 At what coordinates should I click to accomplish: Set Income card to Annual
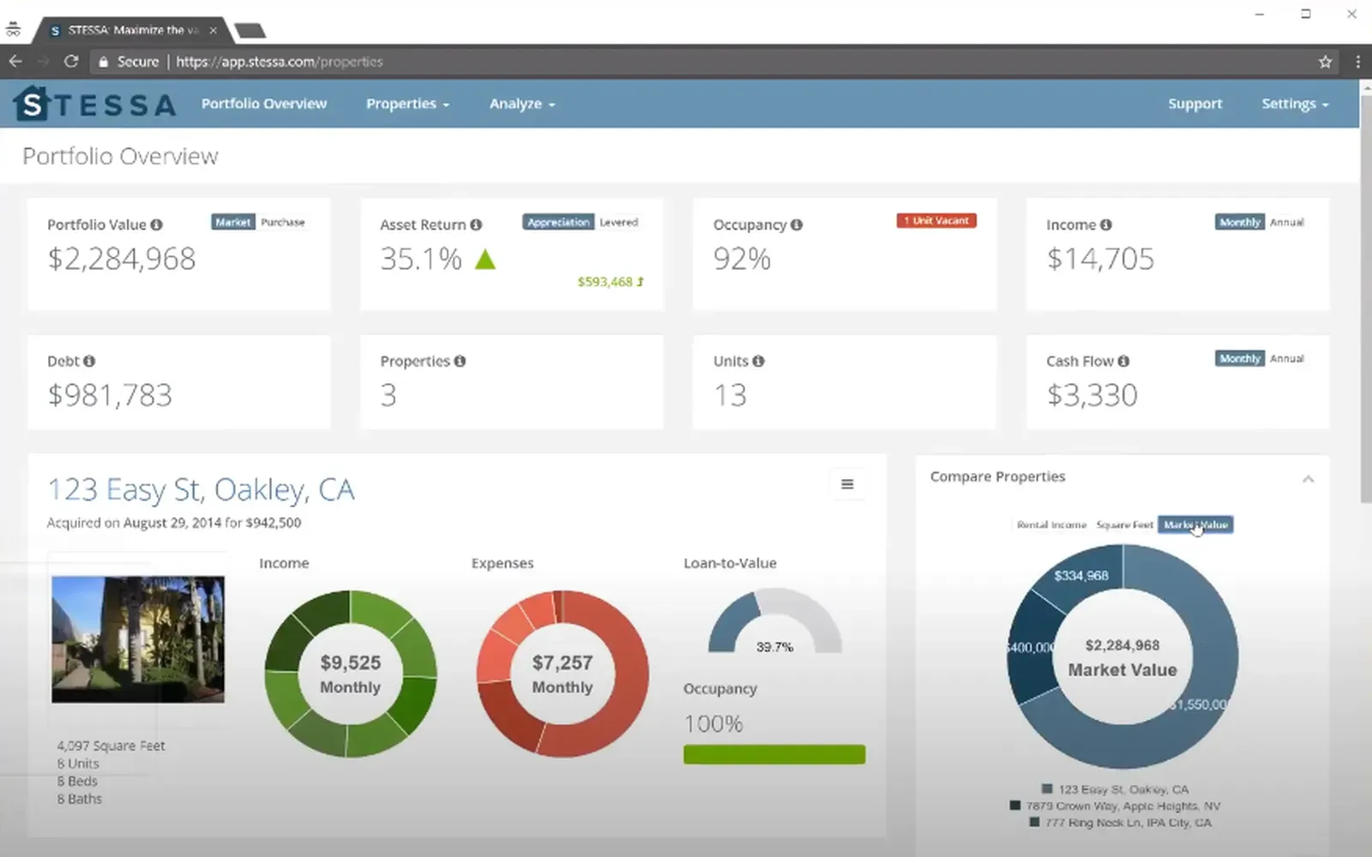[1286, 222]
